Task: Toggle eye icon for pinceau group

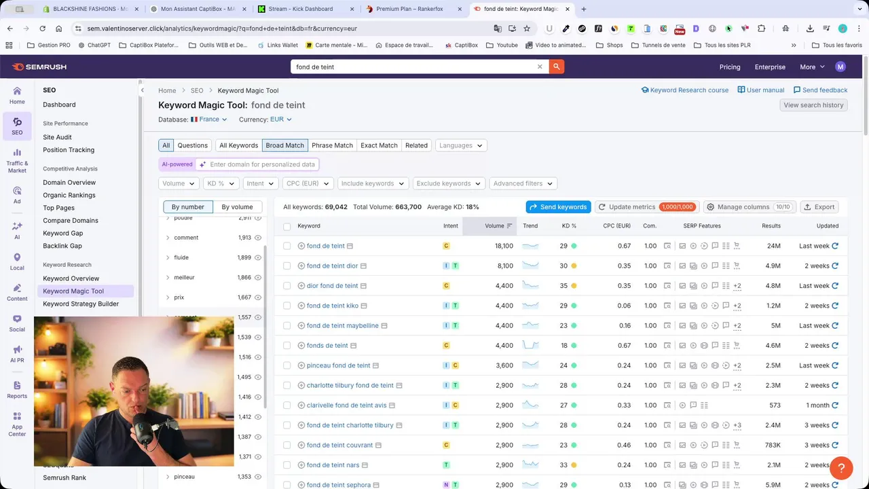Action: (x=258, y=477)
